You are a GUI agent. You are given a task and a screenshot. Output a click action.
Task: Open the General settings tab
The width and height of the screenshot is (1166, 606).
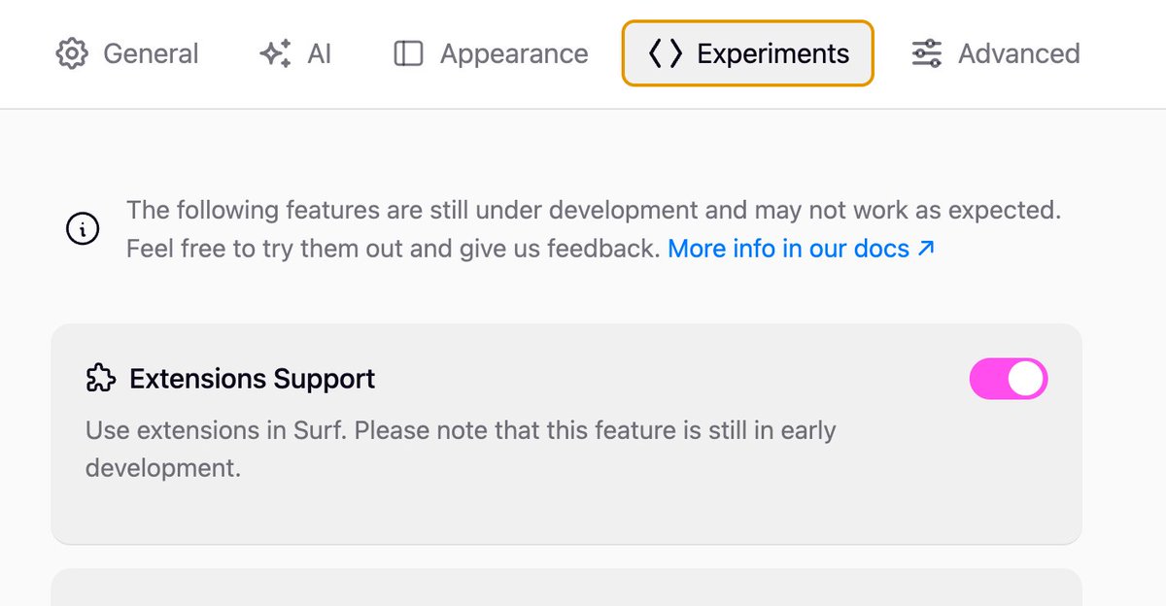[127, 53]
